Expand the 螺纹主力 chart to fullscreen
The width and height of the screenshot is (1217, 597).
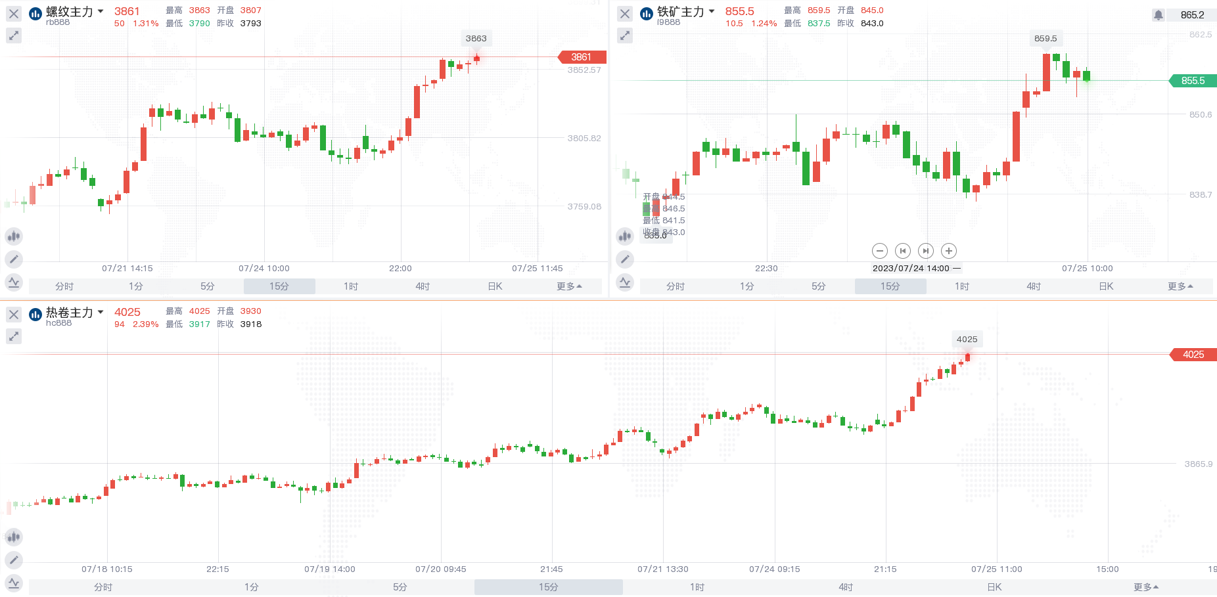pos(14,35)
